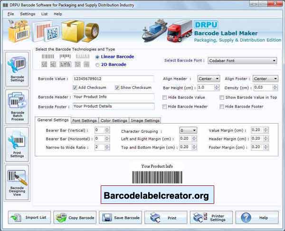Enable Hide Barcode Footer checkbox

tap(221, 106)
